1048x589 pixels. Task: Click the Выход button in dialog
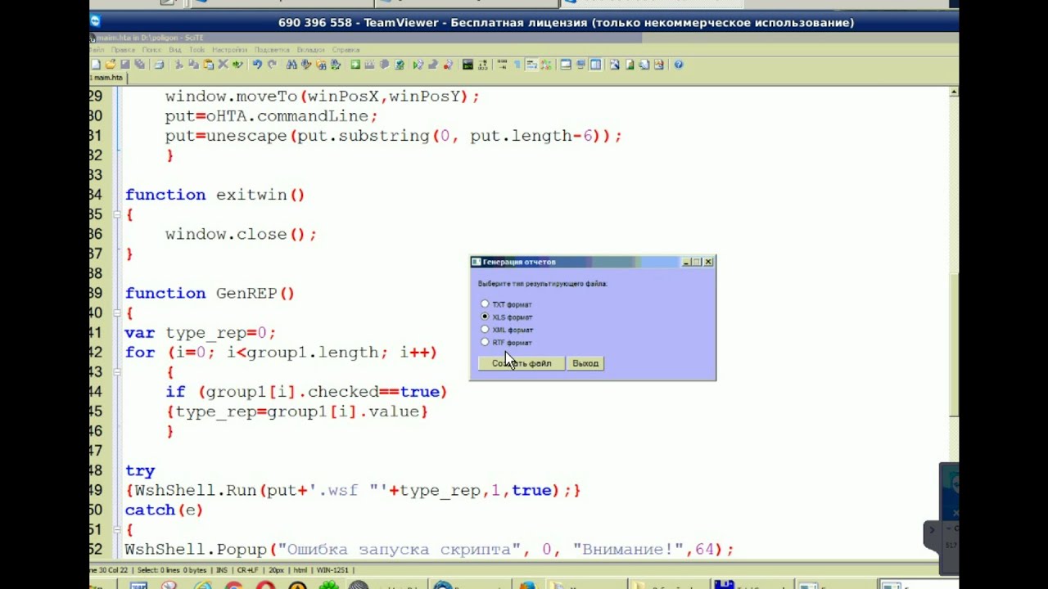click(x=585, y=363)
